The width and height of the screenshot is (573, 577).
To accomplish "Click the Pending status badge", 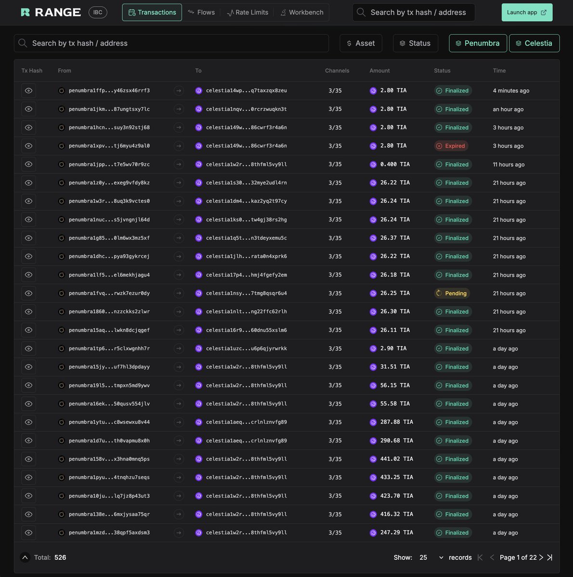I will point(452,293).
